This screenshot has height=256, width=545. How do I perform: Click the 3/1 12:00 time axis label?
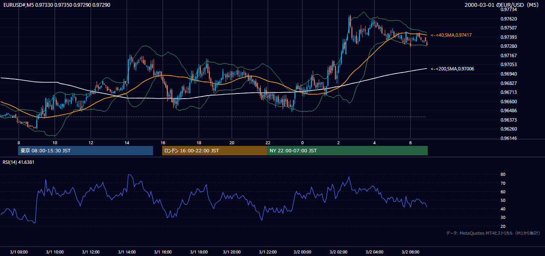(x=91, y=252)
